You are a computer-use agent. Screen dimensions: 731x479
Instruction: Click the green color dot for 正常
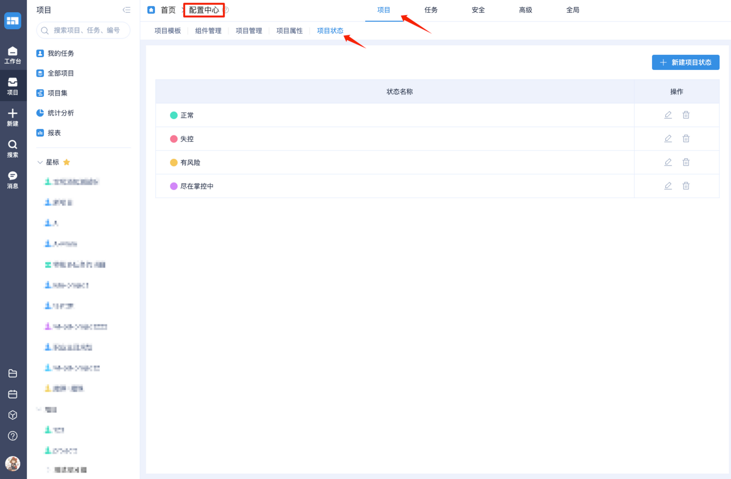pos(174,115)
